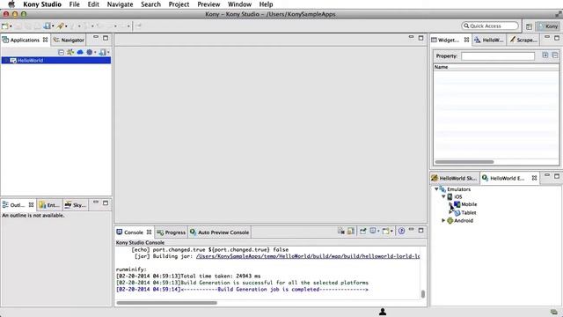Open dropdown arrow beside New toolbar icon
Screen dimensions: 563x317
[x=11, y=26]
